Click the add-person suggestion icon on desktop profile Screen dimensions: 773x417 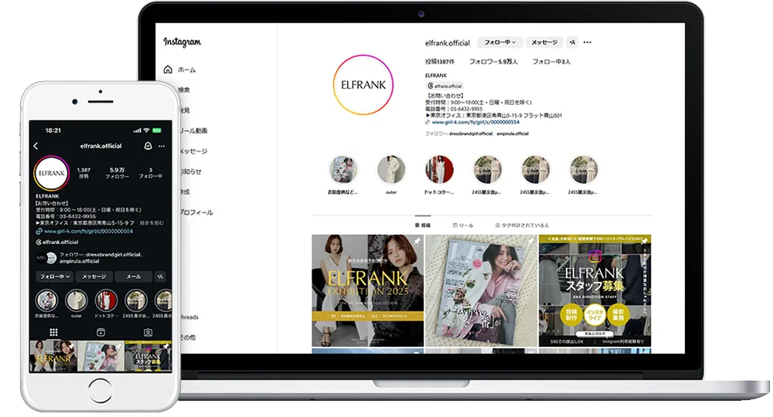point(572,42)
